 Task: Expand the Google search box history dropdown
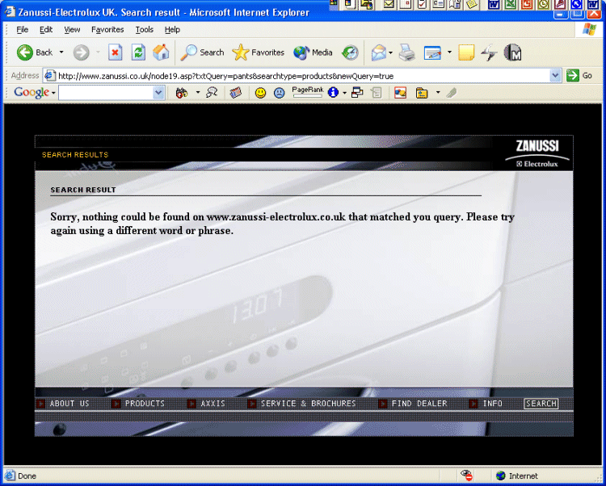pyautogui.click(x=158, y=93)
